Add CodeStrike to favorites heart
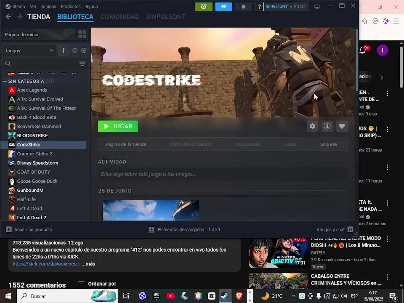 [x=342, y=126]
